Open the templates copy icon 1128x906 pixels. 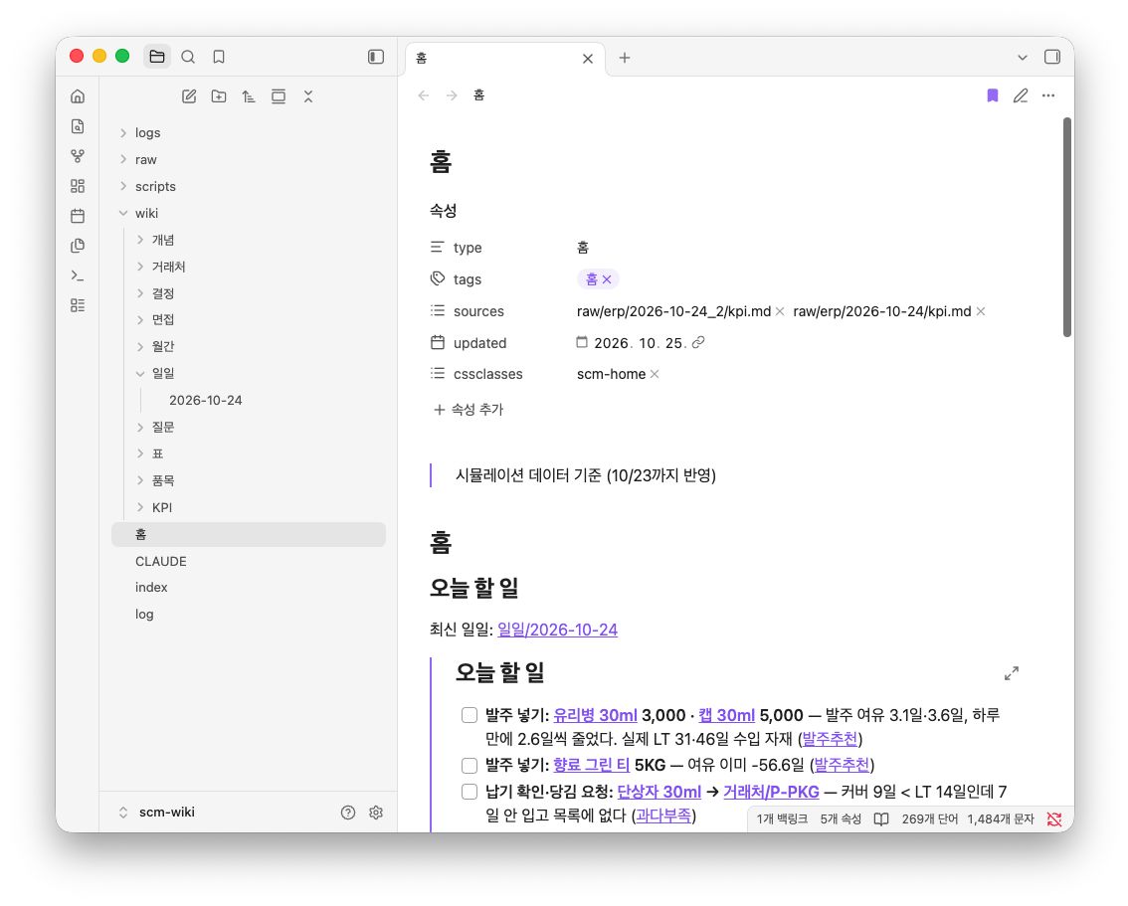pos(78,246)
